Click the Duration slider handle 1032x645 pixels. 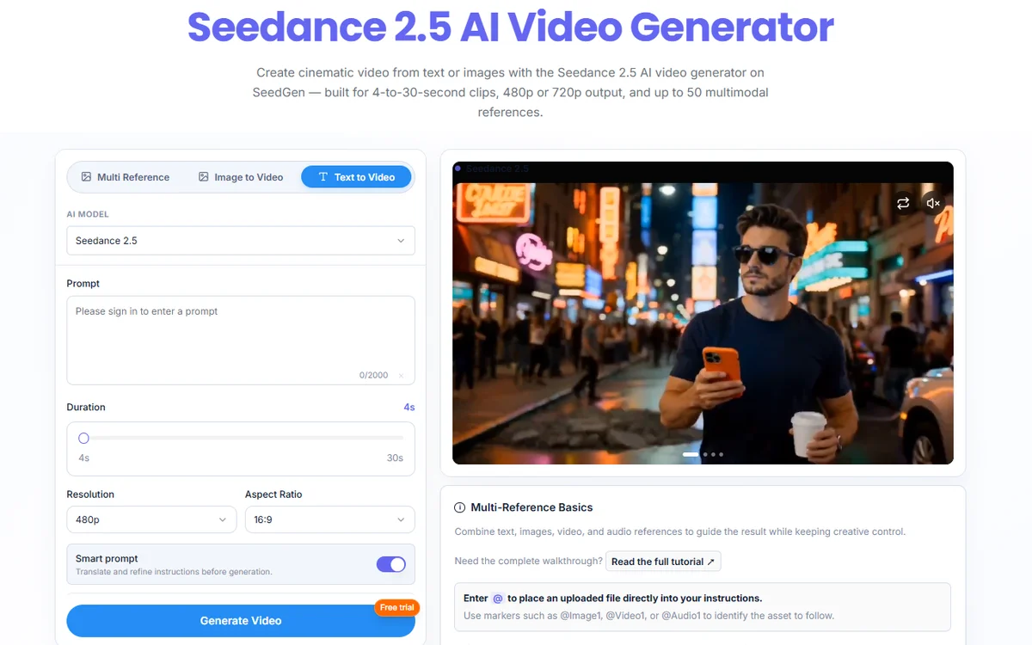pos(83,439)
